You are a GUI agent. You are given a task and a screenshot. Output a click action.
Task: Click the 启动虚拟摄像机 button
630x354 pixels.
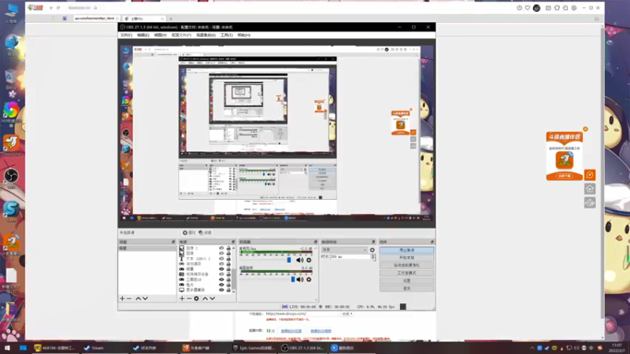tap(406, 265)
